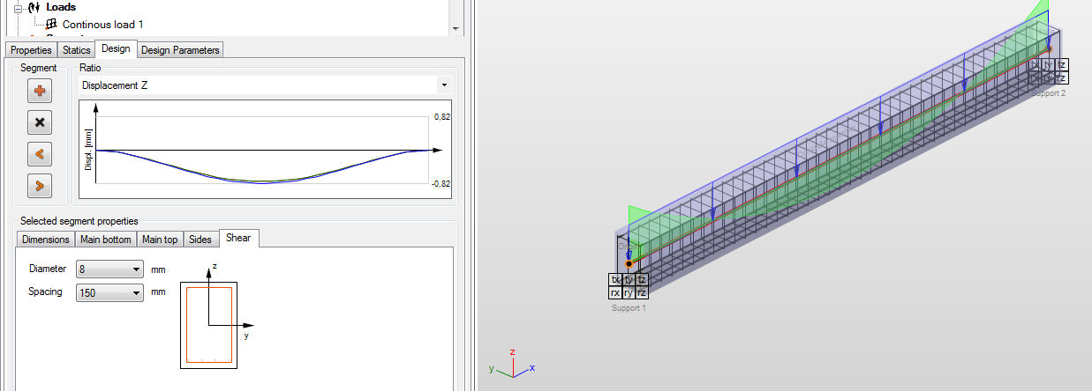Viewport: 1092px width, 391px height.
Task: Click Support 2 tz constraint box
Action: tap(1062, 64)
